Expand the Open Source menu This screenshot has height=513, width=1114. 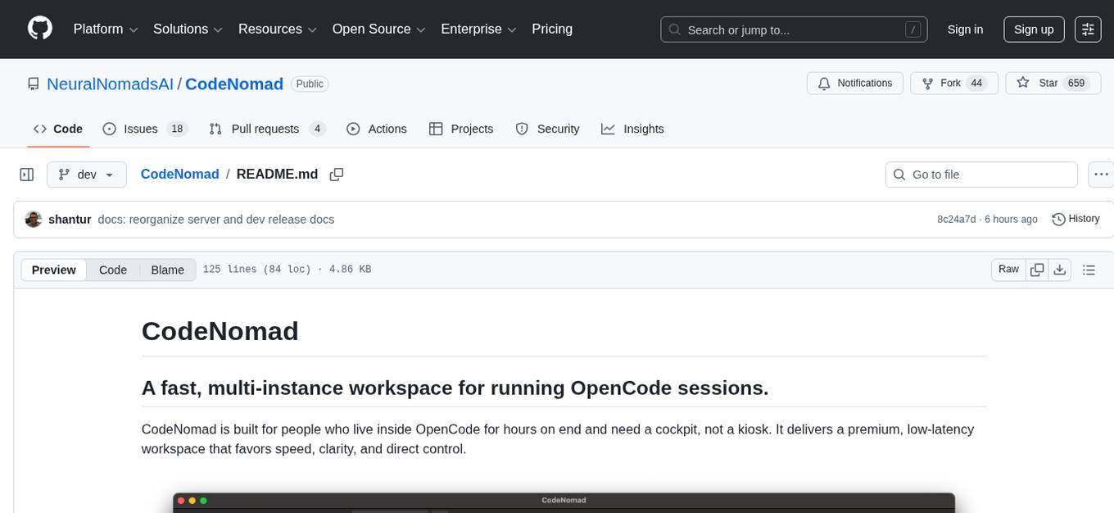click(x=378, y=30)
